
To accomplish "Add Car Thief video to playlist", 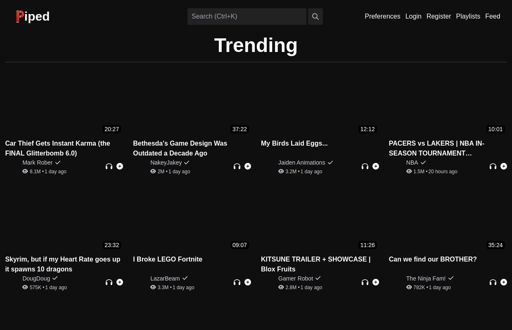I will pos(120,166).
